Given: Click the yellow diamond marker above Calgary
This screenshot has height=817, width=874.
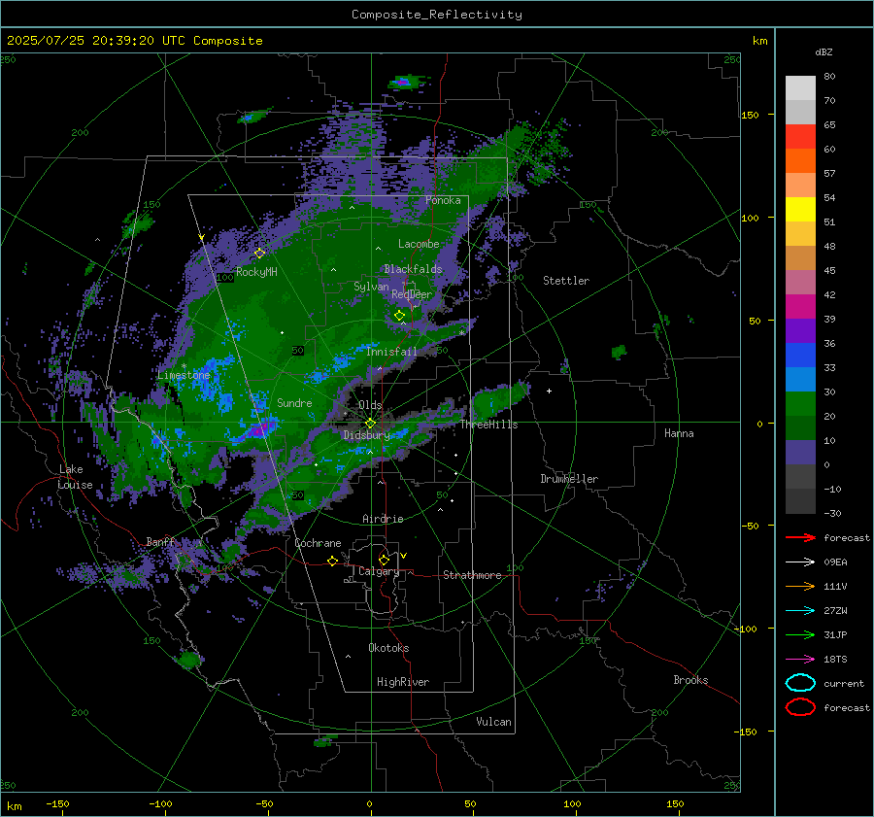Looking at the screenshot, I should click(384, 560).
